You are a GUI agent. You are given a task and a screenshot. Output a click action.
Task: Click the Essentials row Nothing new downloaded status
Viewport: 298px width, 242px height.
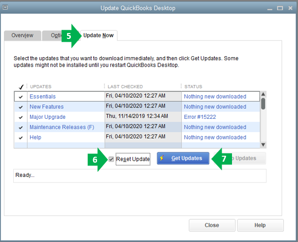pyautogui.click(x=215, y=97)
